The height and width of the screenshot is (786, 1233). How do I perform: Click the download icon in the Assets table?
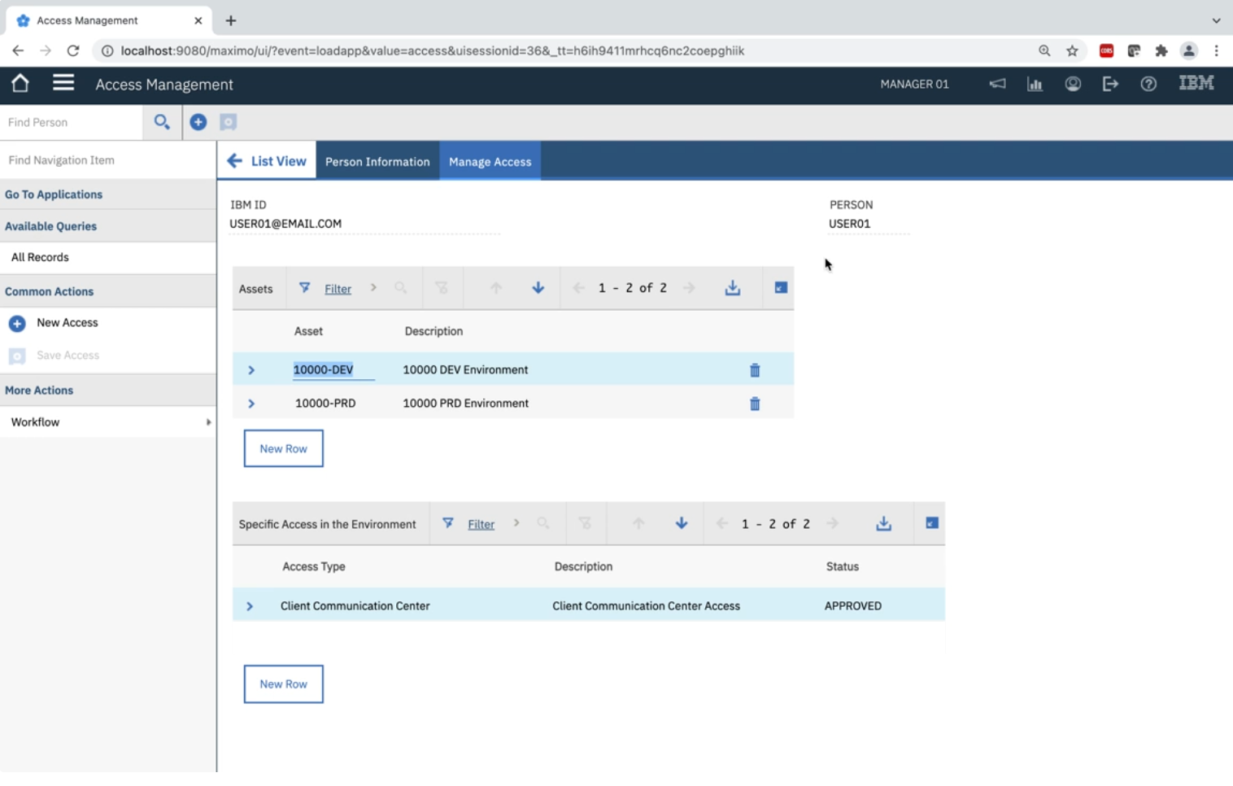(x=733, y=287)
